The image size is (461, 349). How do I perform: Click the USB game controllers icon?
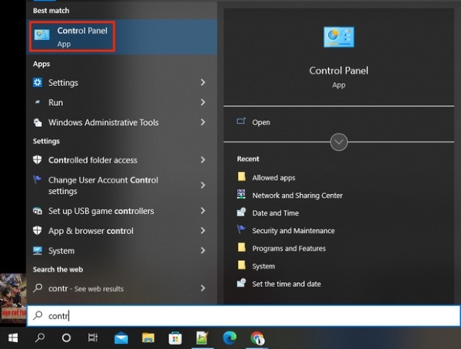point(38,211)
